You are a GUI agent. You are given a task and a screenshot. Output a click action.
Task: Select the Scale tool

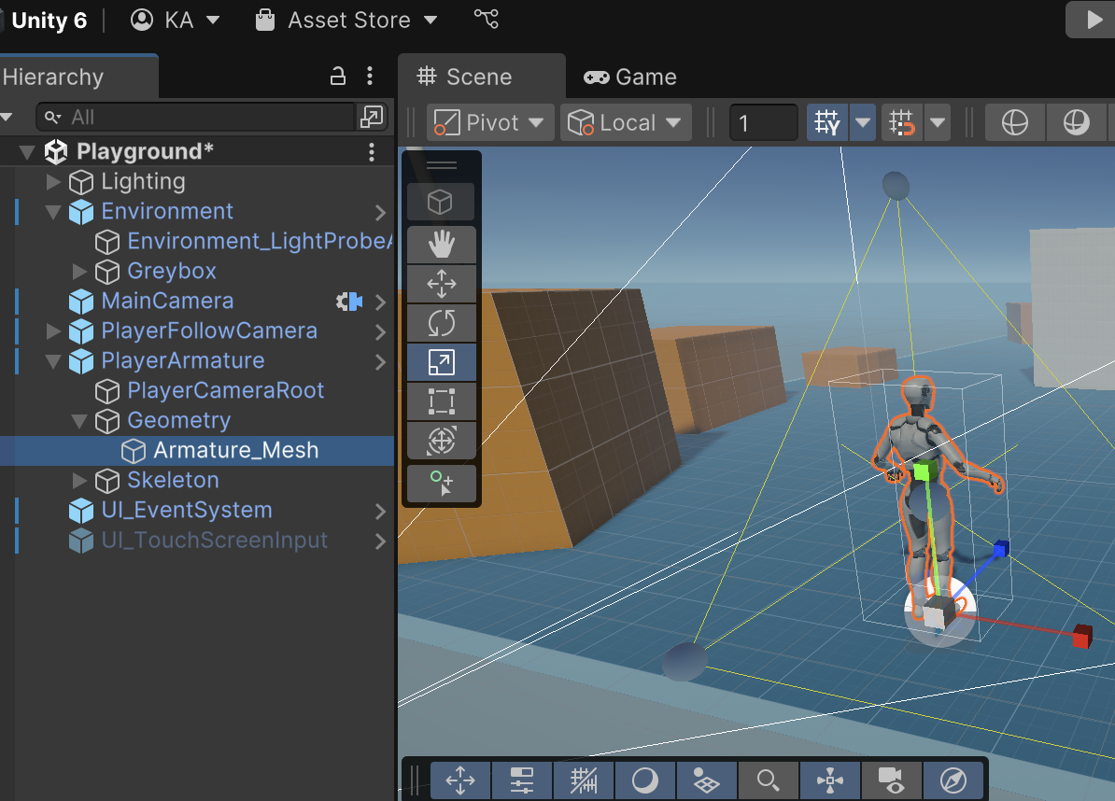(441, 362)
